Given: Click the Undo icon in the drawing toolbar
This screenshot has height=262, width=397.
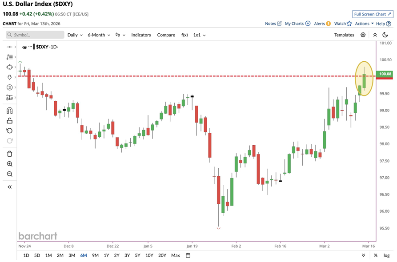Looking at the screenshot, I should click(9, 131).
